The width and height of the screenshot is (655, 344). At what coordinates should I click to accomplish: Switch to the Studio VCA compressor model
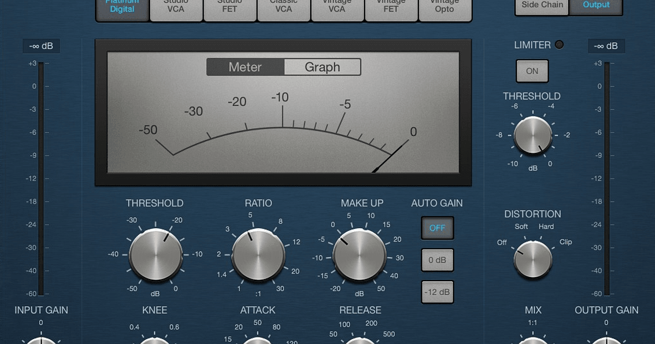[176, 7]
